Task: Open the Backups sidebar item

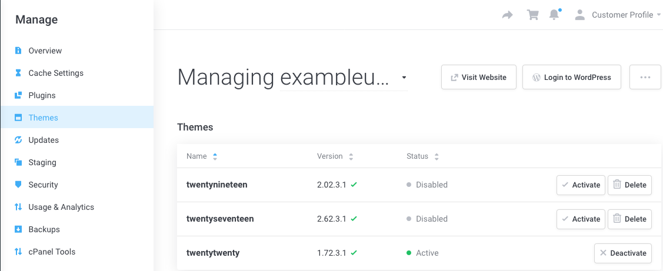Action: tap(44, 229)
